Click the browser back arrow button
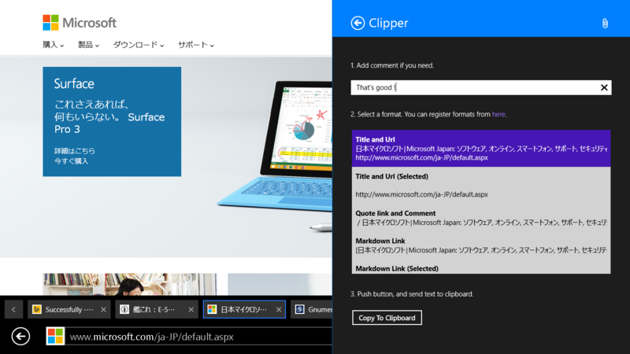 tap(20, 337)
